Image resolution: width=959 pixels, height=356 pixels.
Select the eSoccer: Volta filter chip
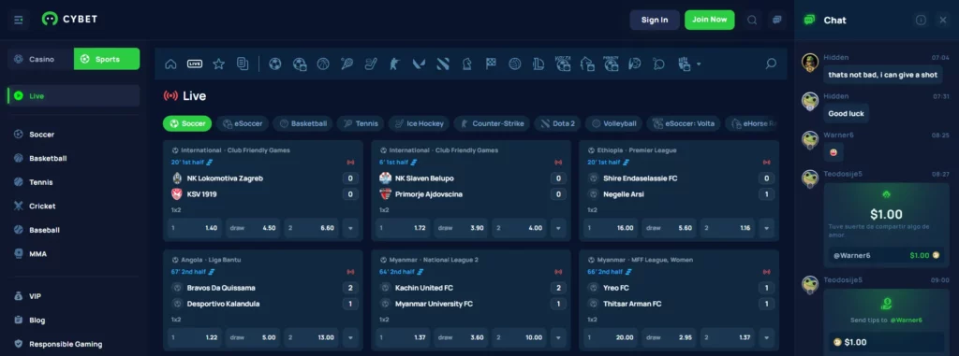tap(683, 123)
